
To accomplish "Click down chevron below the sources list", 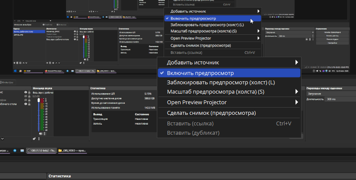I will coord(2,138).
